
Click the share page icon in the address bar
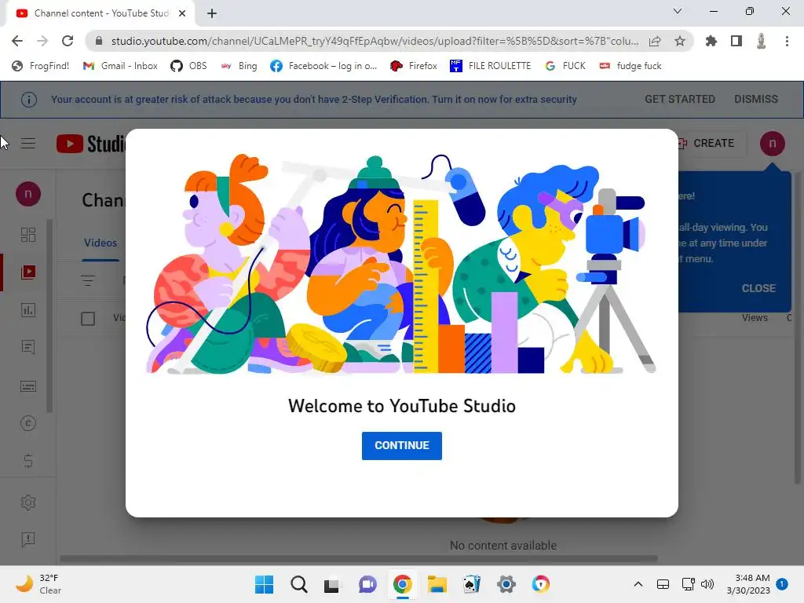point(655,41)
